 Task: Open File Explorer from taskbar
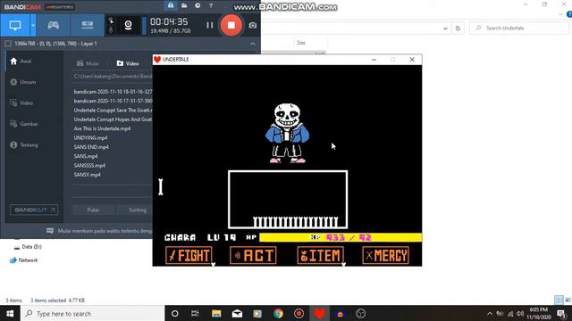(216, 313)
